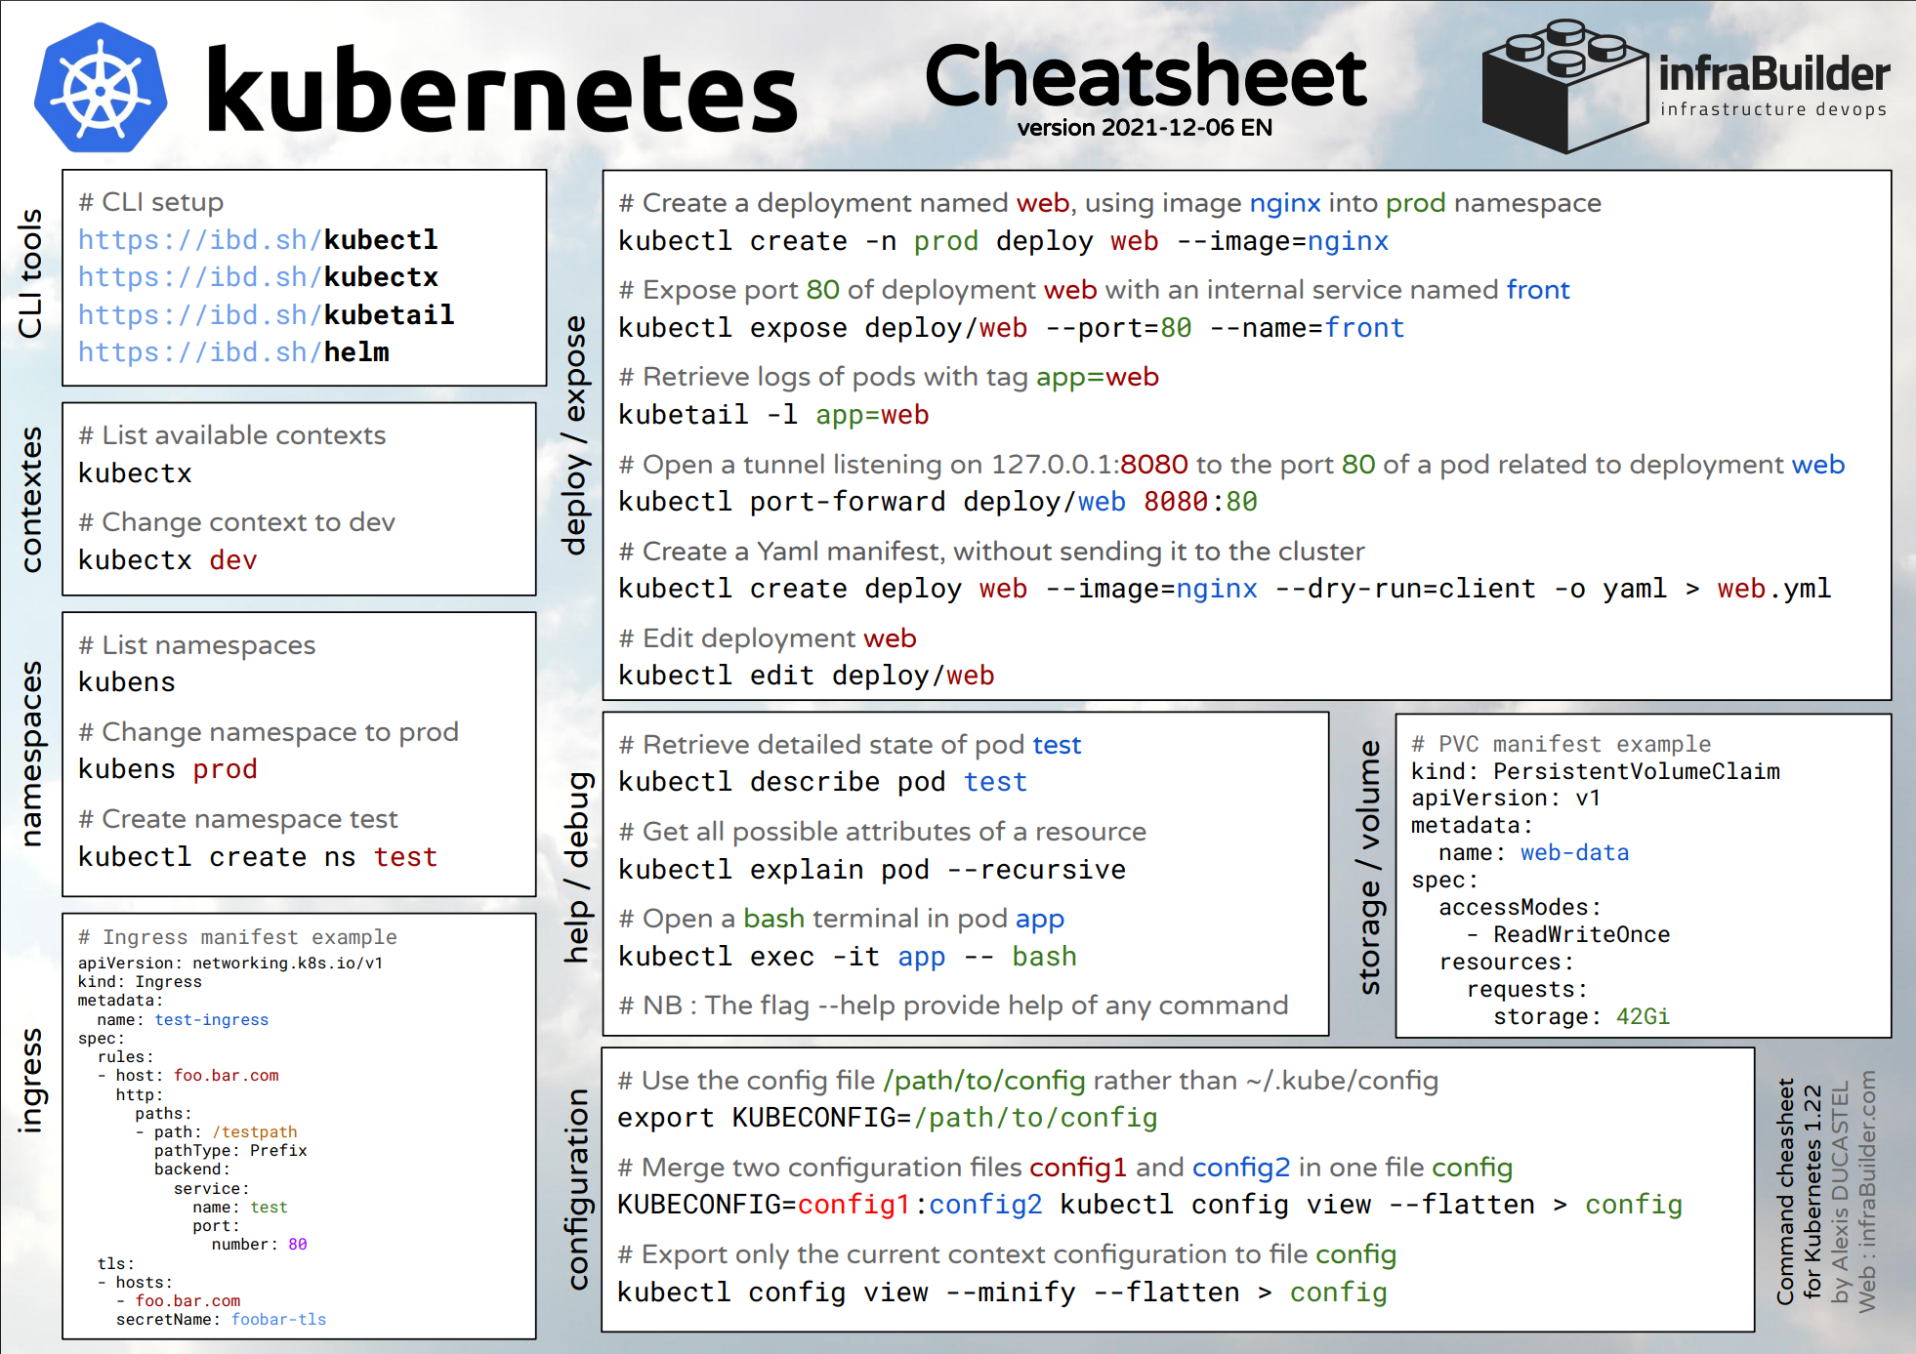
Task: Open the ibd.sh/kubectx link
Action: pos(258,277)
